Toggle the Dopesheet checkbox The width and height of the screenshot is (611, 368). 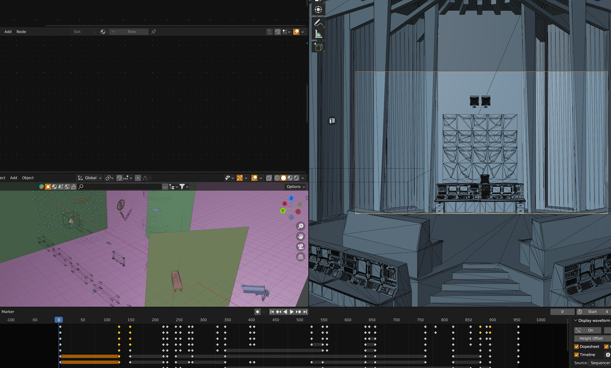(576, 347)
